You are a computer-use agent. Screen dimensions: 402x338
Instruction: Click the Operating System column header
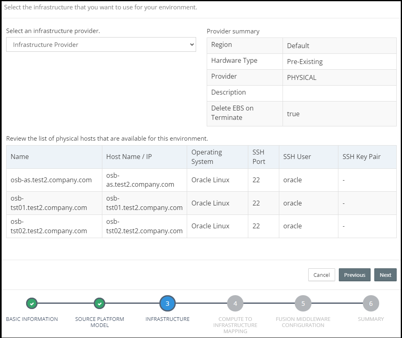[x=207, y=157]
